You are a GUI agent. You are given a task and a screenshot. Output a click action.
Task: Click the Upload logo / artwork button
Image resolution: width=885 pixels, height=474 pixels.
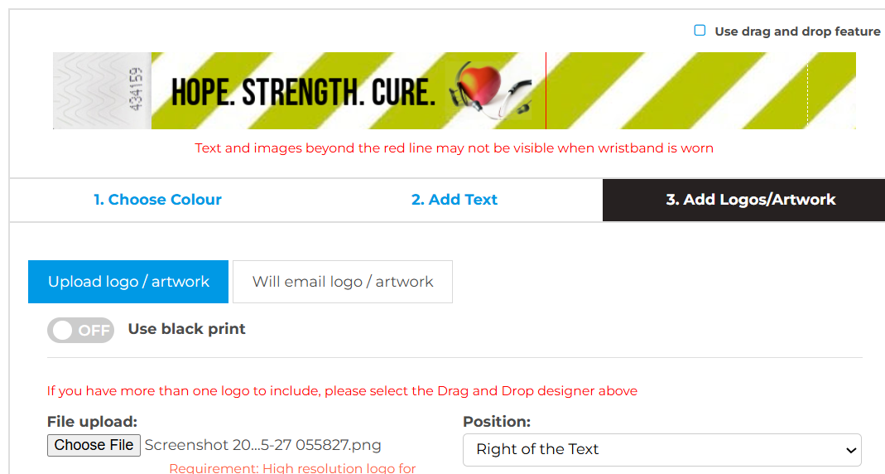point(128,282)
